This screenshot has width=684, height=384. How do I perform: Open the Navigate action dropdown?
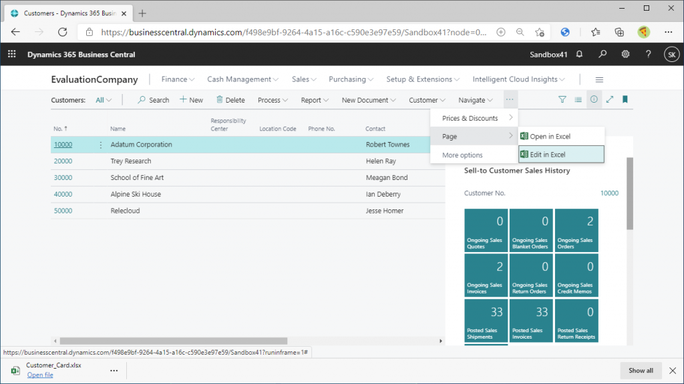point(476,100)
